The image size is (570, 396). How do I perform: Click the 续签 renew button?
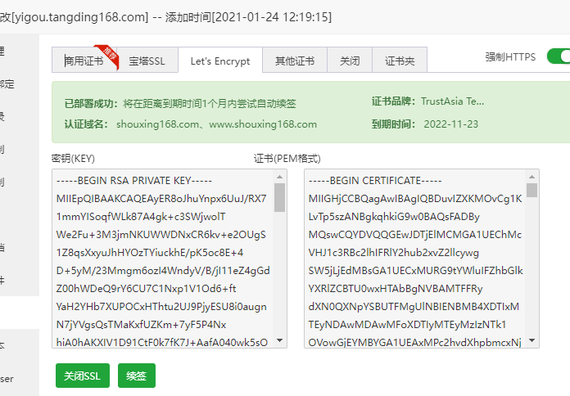pyautogui.click(x=136, y=376)
